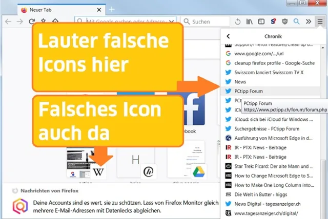The width and height of the screenshot is (328, 219).
Task: Open How to Change Microsoft Edge entry
Action: (x=270, y=176)
